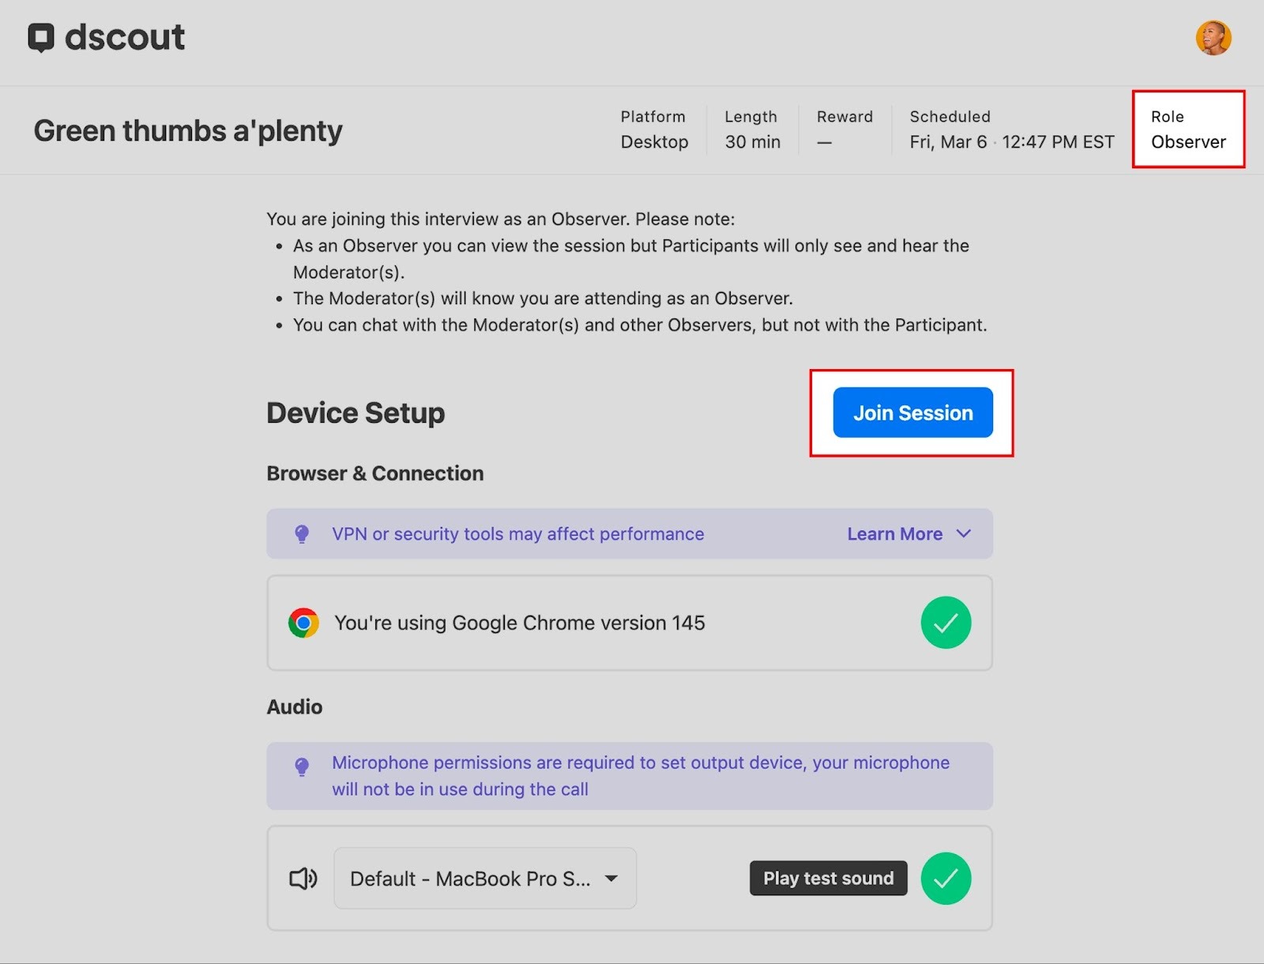
Task: Click the Role Observer field in the header
Action: point(1187,130)
